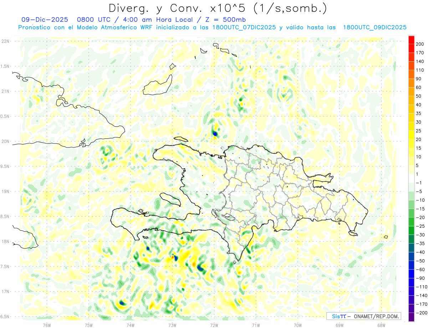The height and width of the screenshot is (330, 428).
Task: Click the '-10' colorbar label
Action: coord(420,200)
